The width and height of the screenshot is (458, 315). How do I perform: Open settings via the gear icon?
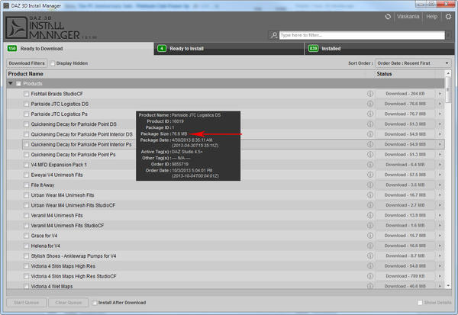[448, 17]
